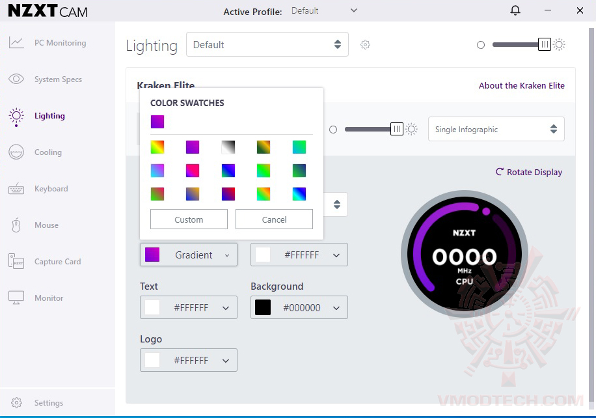Image resolution: width=596 pixels, height=418 pixels.
Task: Choose the red-green swatch in bottom row
Action: click(x=157, y=194)
